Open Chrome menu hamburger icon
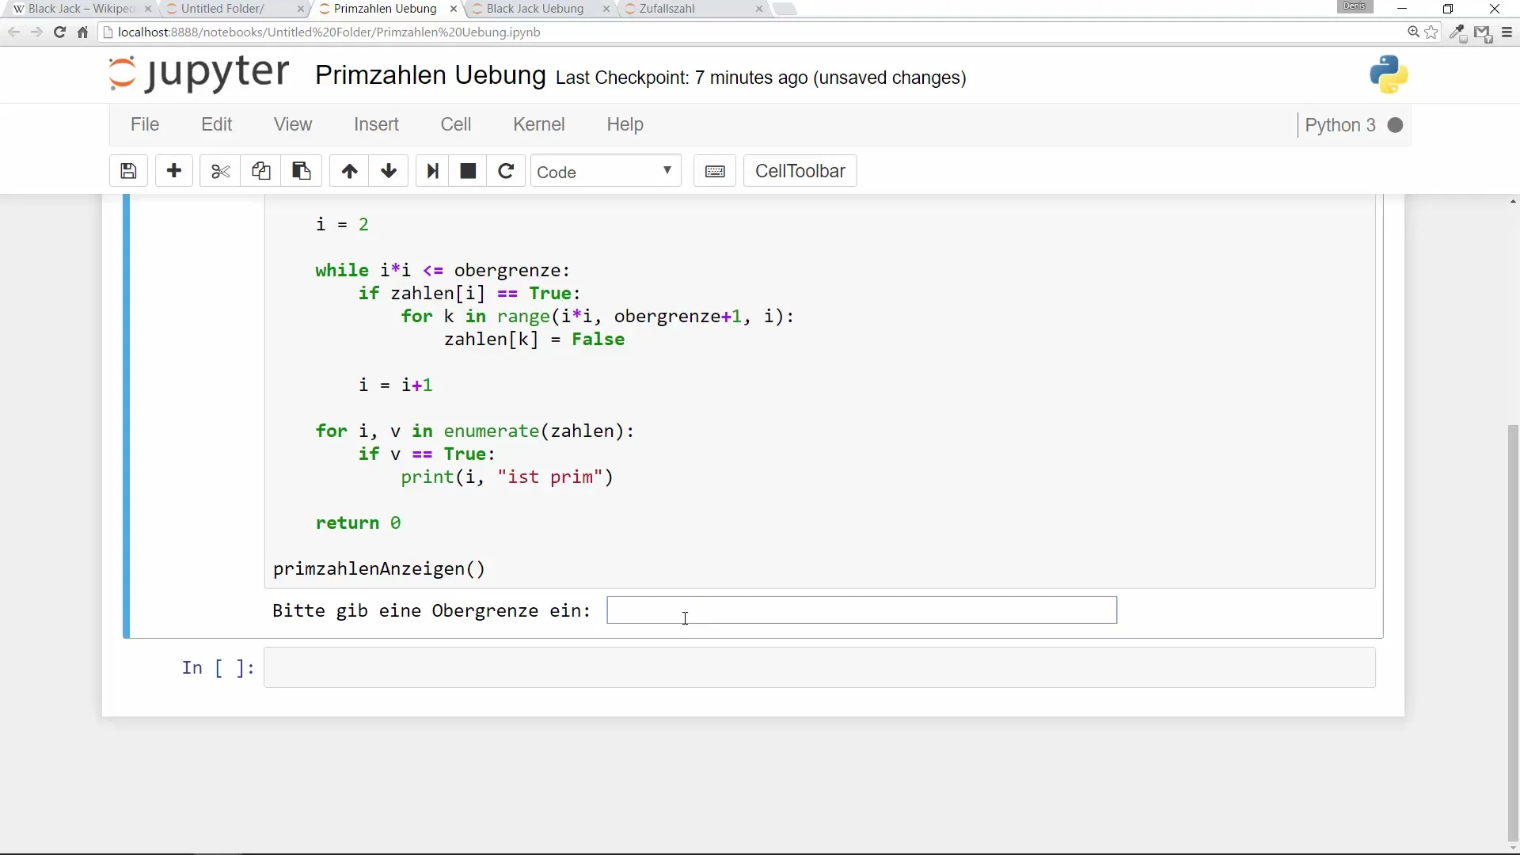Viewport: 1520px width, 855px height. click(x=1507, y=32)
